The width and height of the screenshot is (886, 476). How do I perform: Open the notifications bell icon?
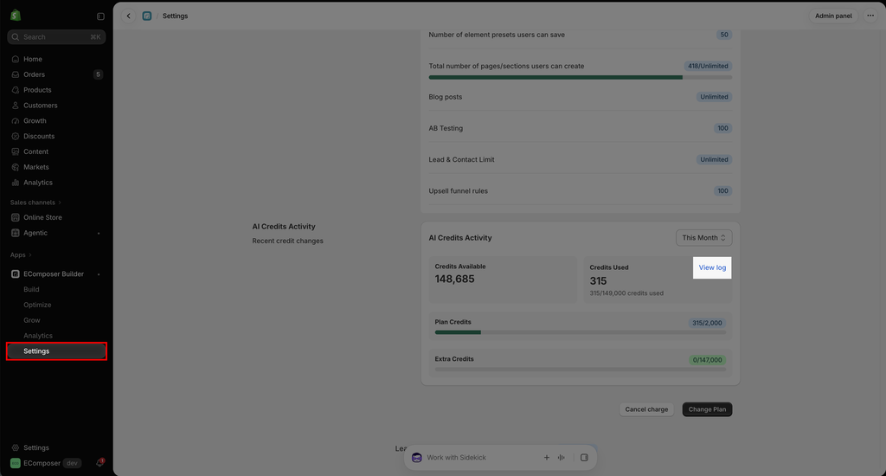click(100, 462)
